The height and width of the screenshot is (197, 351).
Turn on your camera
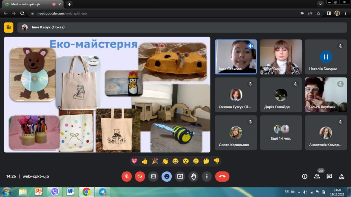coord(140,176)
